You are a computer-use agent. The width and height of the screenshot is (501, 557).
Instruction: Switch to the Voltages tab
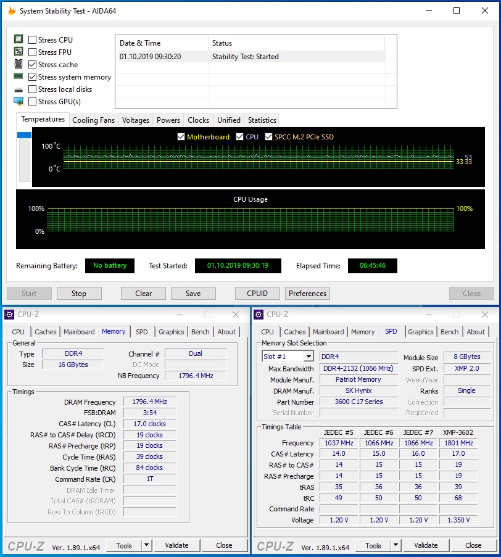[x=135, y=120]
